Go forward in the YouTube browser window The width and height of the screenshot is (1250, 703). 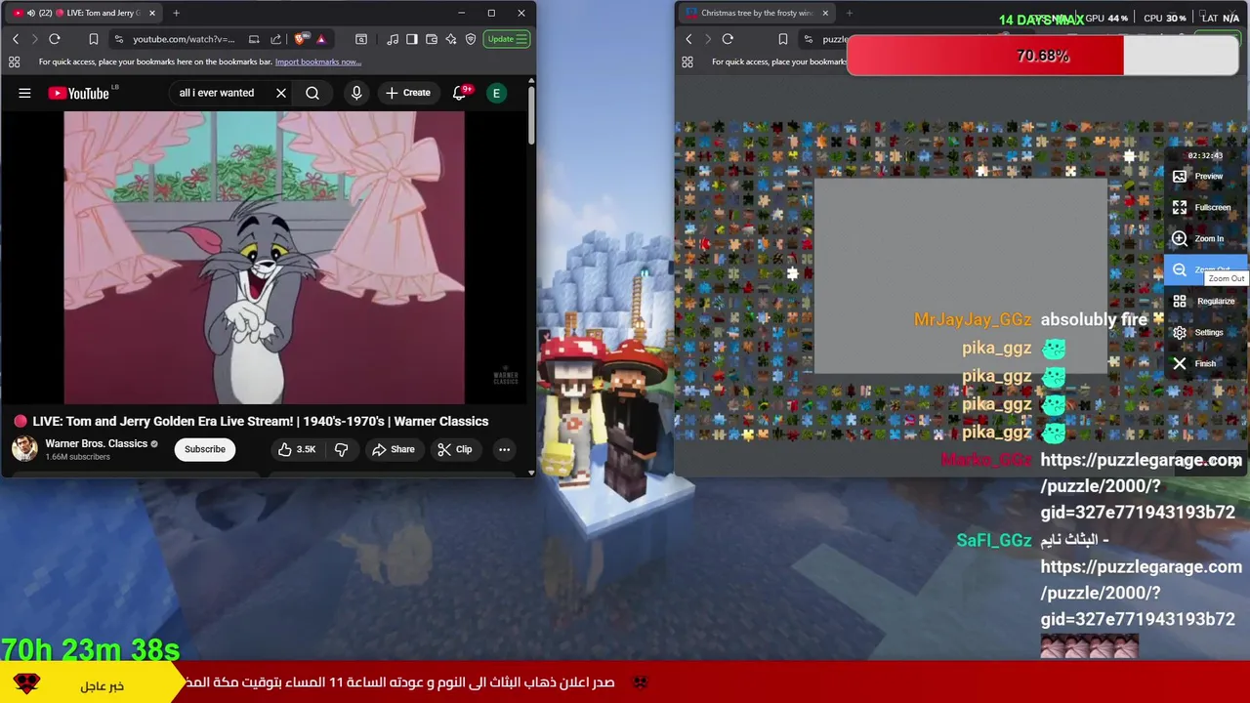pyautogui.click(x=34, y=39)
